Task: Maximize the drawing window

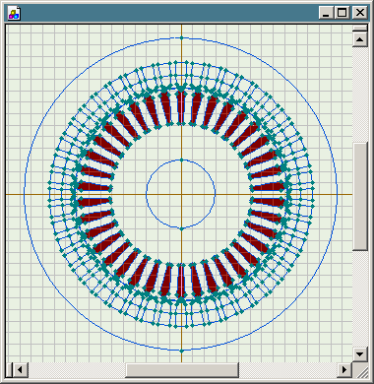Action: (x=342, y=13)
